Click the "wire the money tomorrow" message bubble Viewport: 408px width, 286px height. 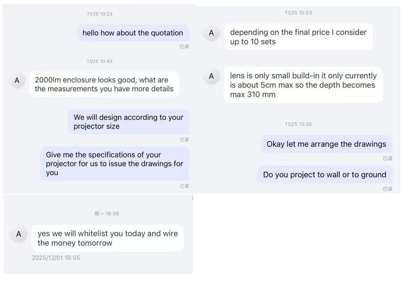point(108,238)
